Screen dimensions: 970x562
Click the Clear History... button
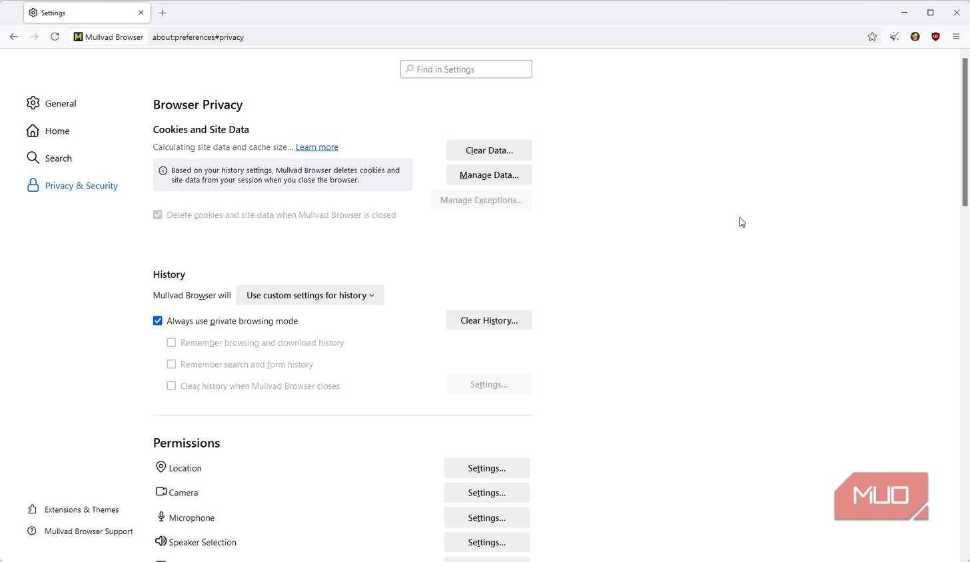[489, 320]
